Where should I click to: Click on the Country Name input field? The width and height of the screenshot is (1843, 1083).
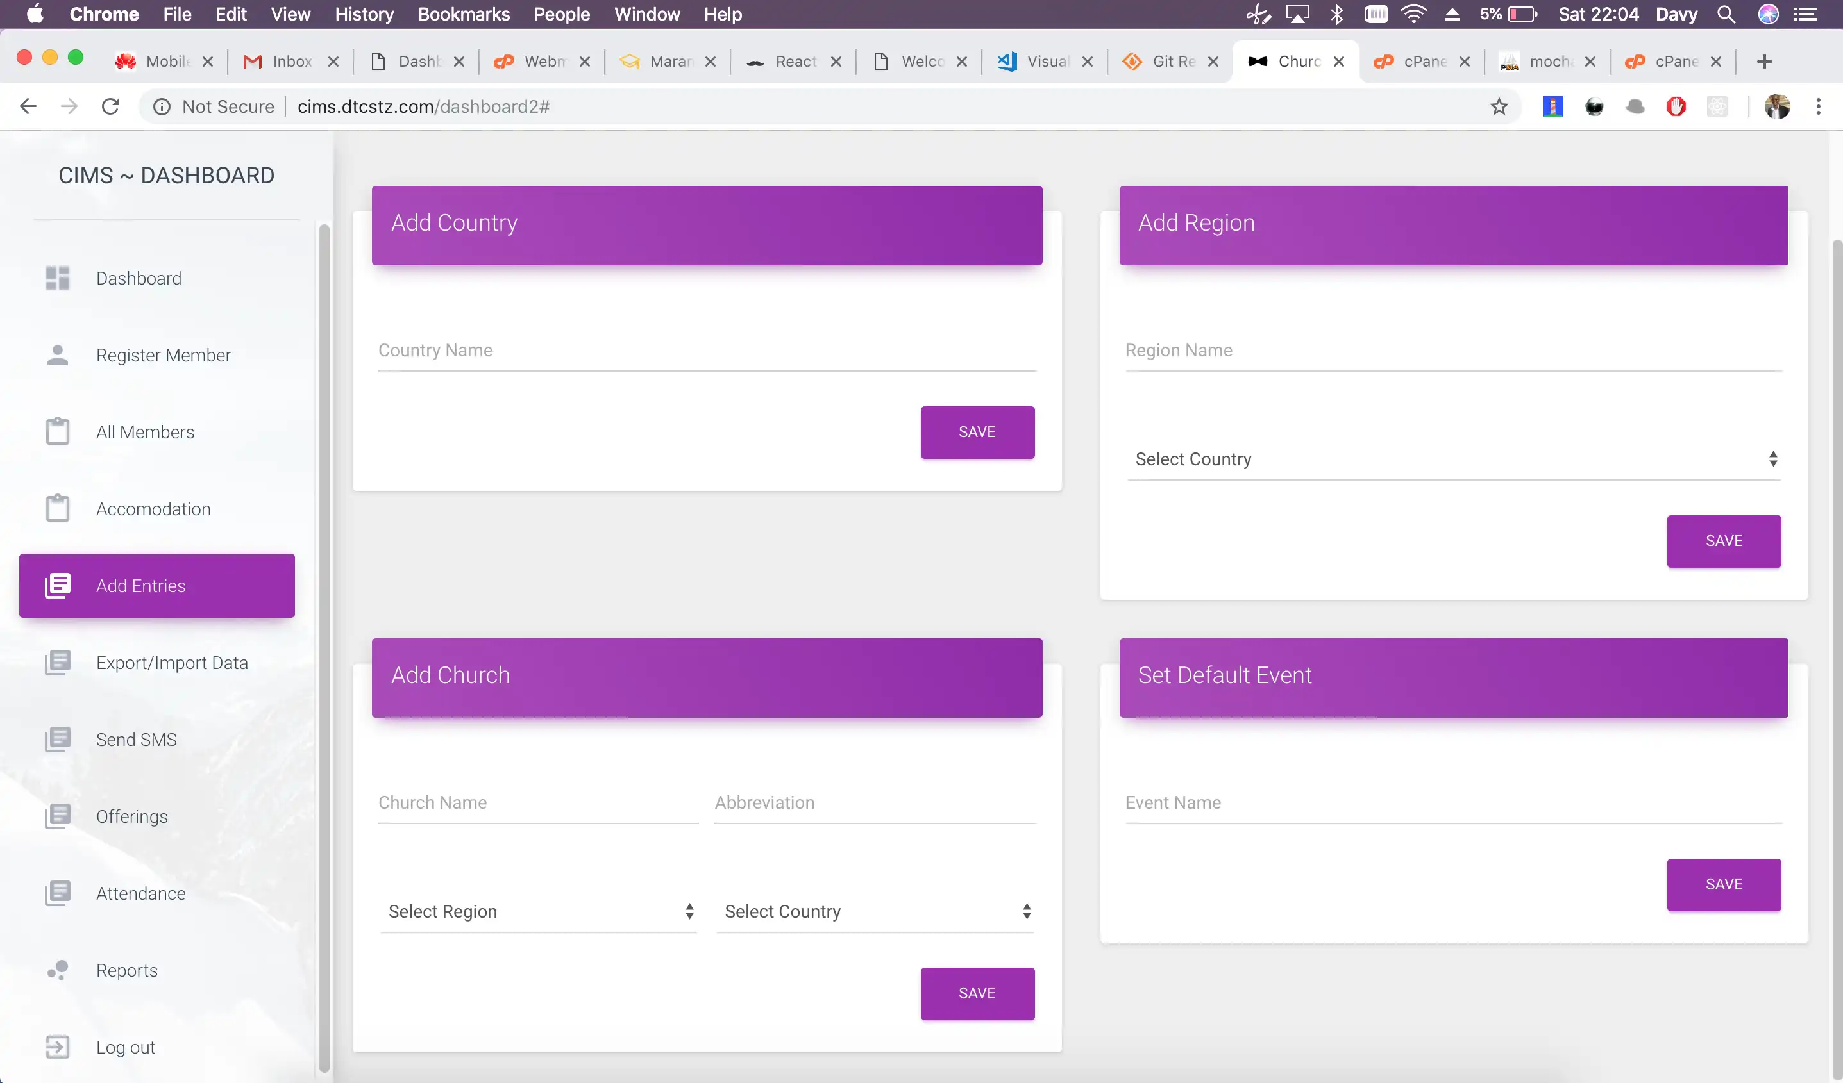705,349
